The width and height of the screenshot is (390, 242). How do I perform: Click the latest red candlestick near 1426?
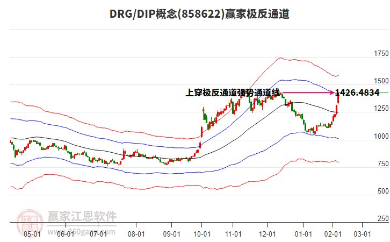(338, 98)
